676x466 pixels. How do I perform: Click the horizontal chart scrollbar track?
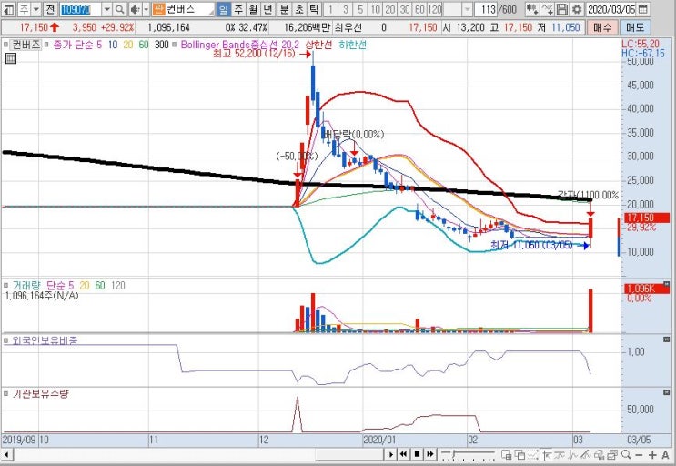198,454
